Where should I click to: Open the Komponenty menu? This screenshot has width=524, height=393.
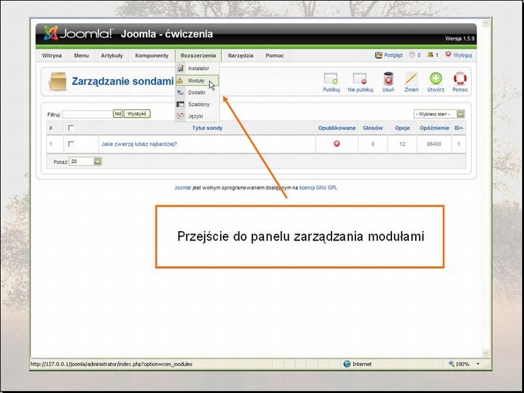[152, 55]
